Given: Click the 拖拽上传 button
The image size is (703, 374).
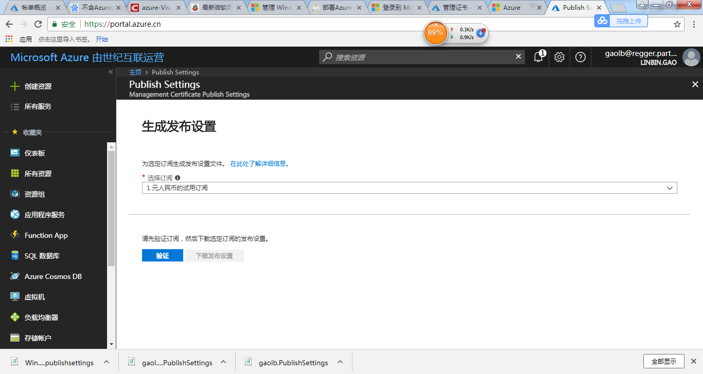Looking at the screenshot, I should point(621,21).
